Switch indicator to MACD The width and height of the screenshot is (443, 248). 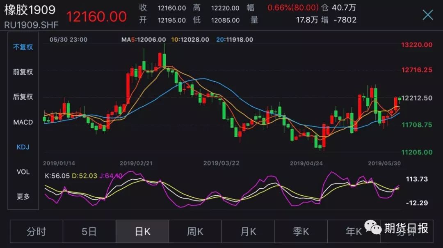tap(23, 122)
